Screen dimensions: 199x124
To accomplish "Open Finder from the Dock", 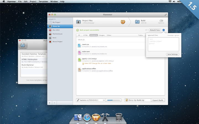I will click(78, 117).
